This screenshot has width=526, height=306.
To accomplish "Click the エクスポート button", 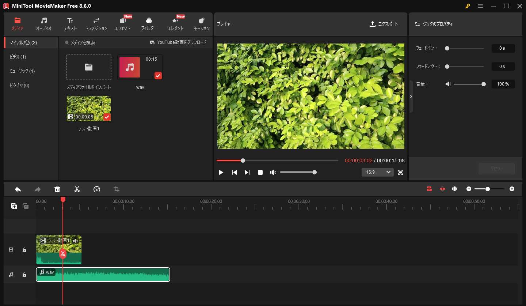I will pyautogui.click(x=384, y=24).
